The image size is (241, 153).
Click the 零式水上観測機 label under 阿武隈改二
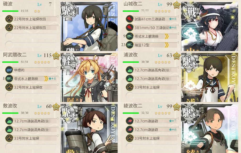click(x=26, y=79)
